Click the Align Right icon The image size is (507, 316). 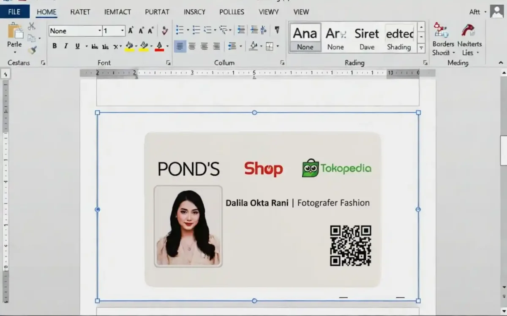click(204, 46)
